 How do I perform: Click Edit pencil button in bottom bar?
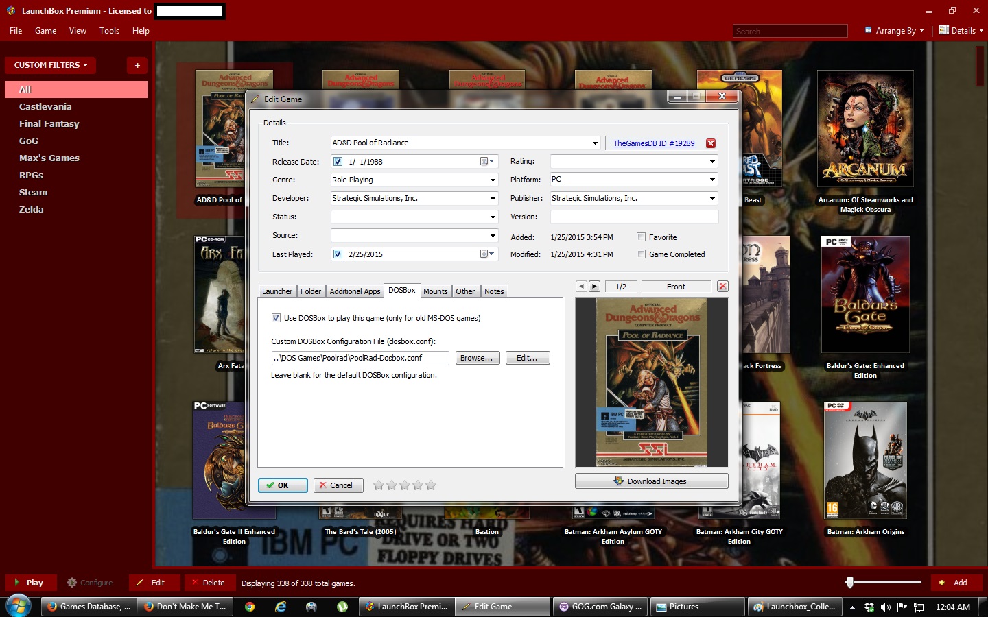(x=154, y=583)
